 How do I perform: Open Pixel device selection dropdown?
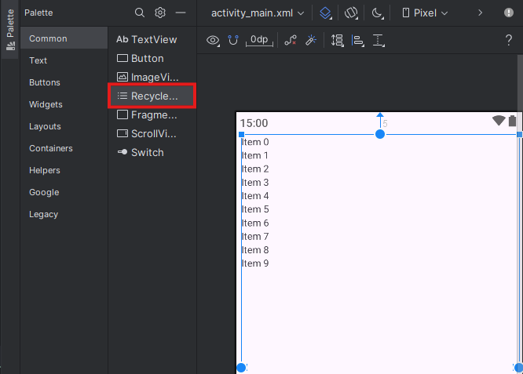click(425, 13)
